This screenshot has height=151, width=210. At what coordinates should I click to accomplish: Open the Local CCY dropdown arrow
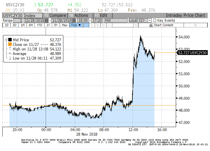(x=150, y=21)
